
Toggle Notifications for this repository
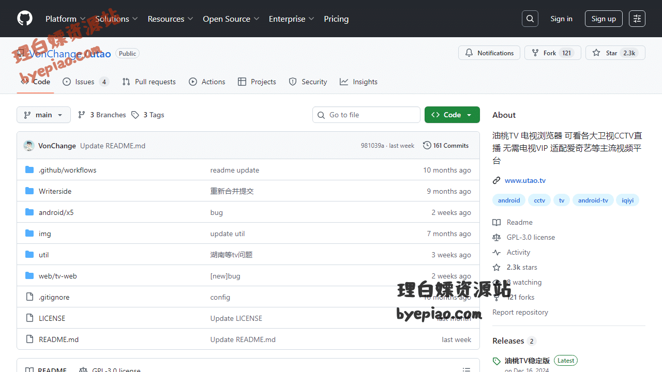489,53
